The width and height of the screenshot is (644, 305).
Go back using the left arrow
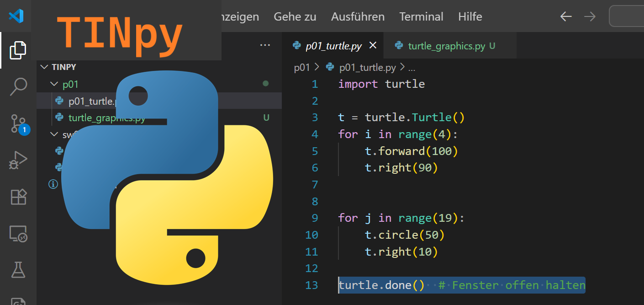coord(566,17)
